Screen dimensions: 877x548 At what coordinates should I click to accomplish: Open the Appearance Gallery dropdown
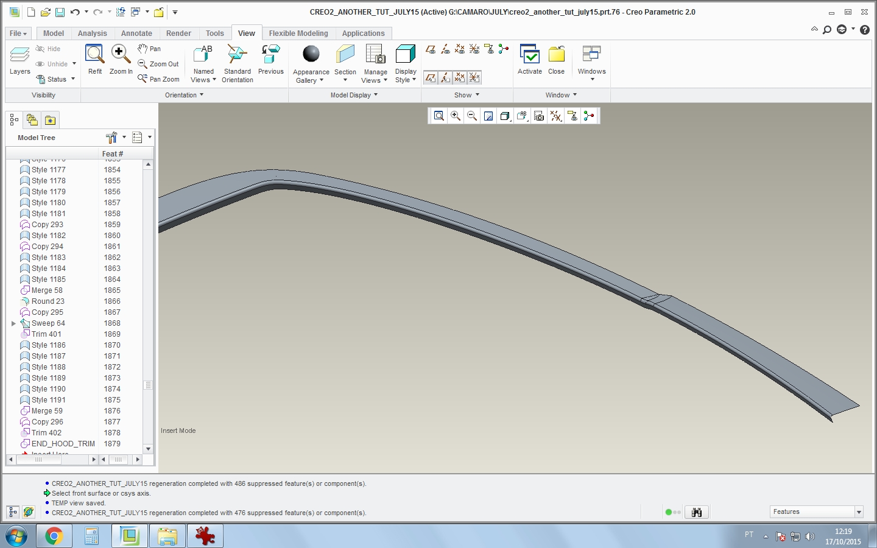tap(311, 76)
